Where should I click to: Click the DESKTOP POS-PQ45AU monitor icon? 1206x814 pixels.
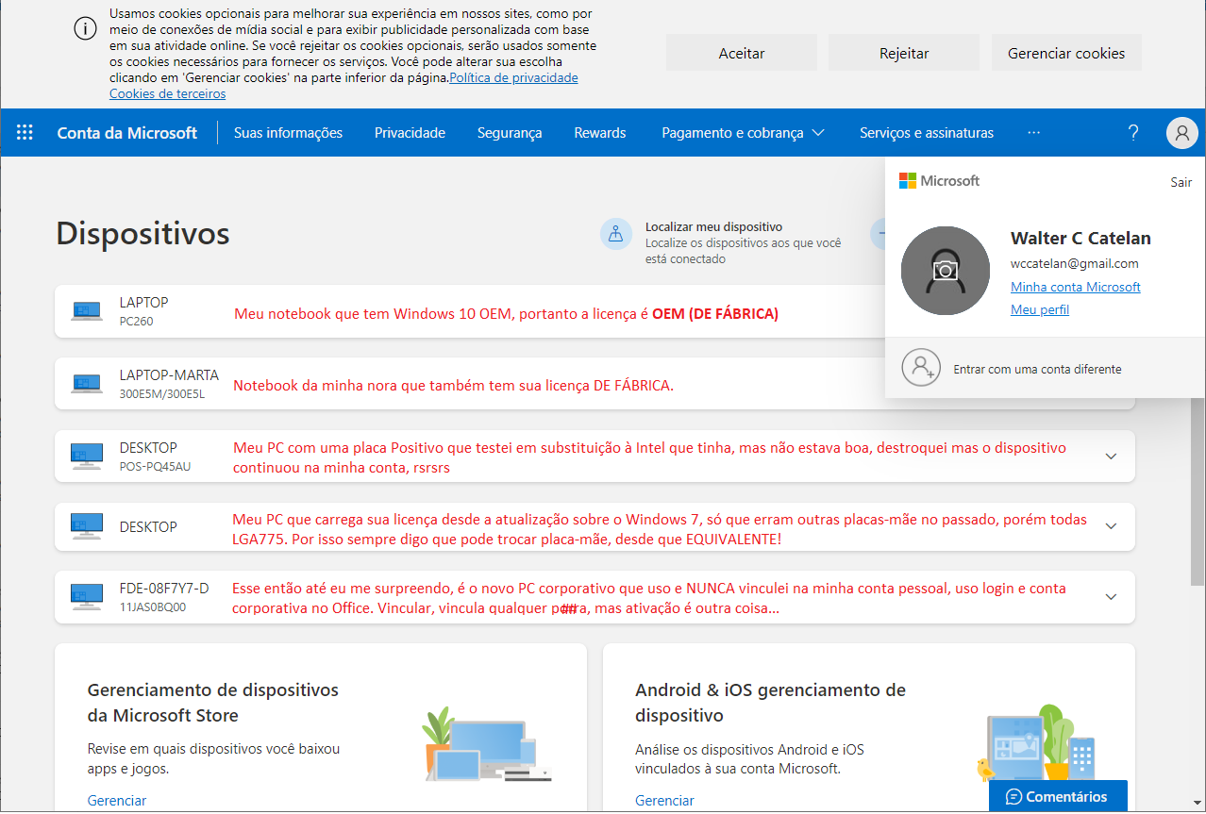[87, 457]
